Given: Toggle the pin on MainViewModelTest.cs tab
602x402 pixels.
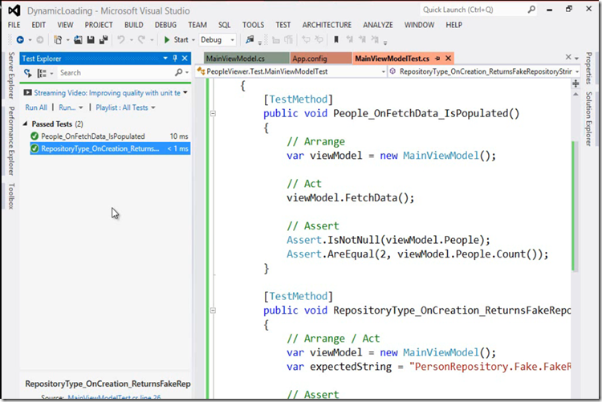Looking at the screenshot, I should click(437, 59).
